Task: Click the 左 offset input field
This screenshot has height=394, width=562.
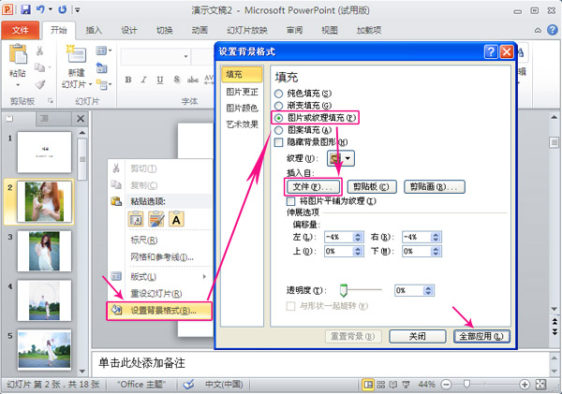Action: (x=339, y=237)
